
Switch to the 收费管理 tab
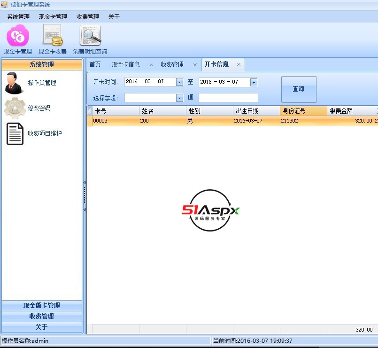click(x=172, y=64)
